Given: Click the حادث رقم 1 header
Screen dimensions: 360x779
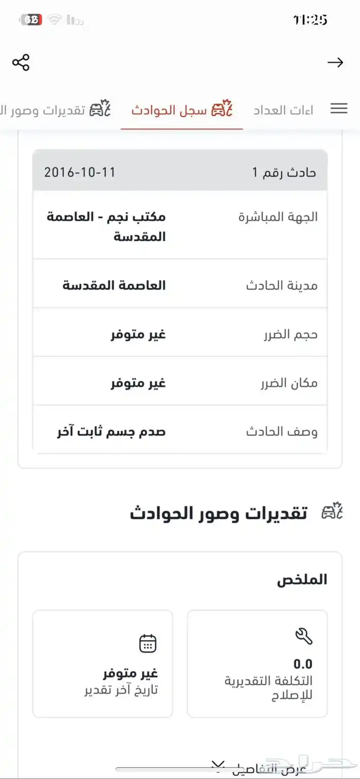Looking at the screenshot, I should 284,172.
